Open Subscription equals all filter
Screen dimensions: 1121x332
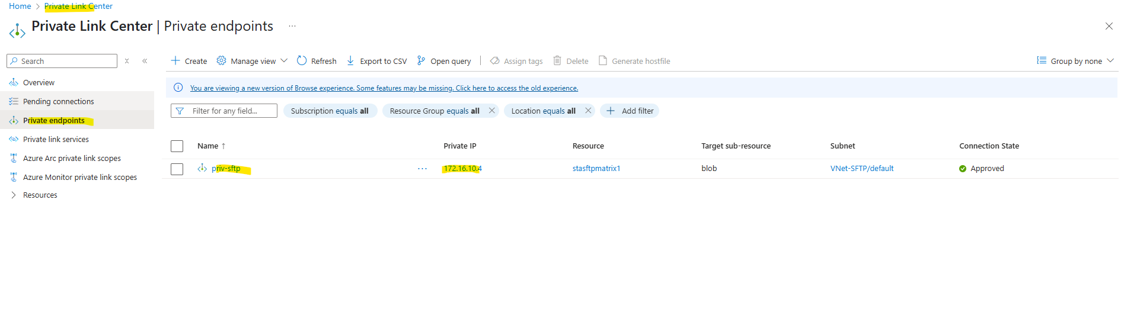click(x=330, y=111)
